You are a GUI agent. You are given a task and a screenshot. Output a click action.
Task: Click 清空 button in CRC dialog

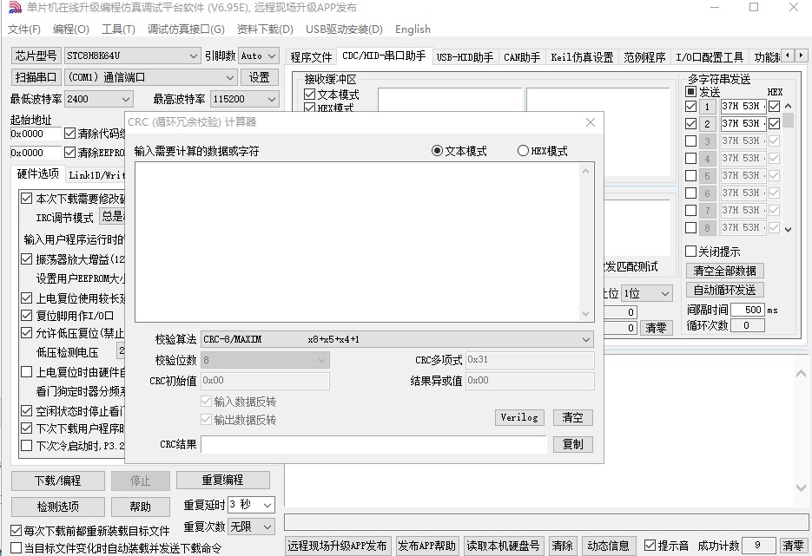pos(573,417)
